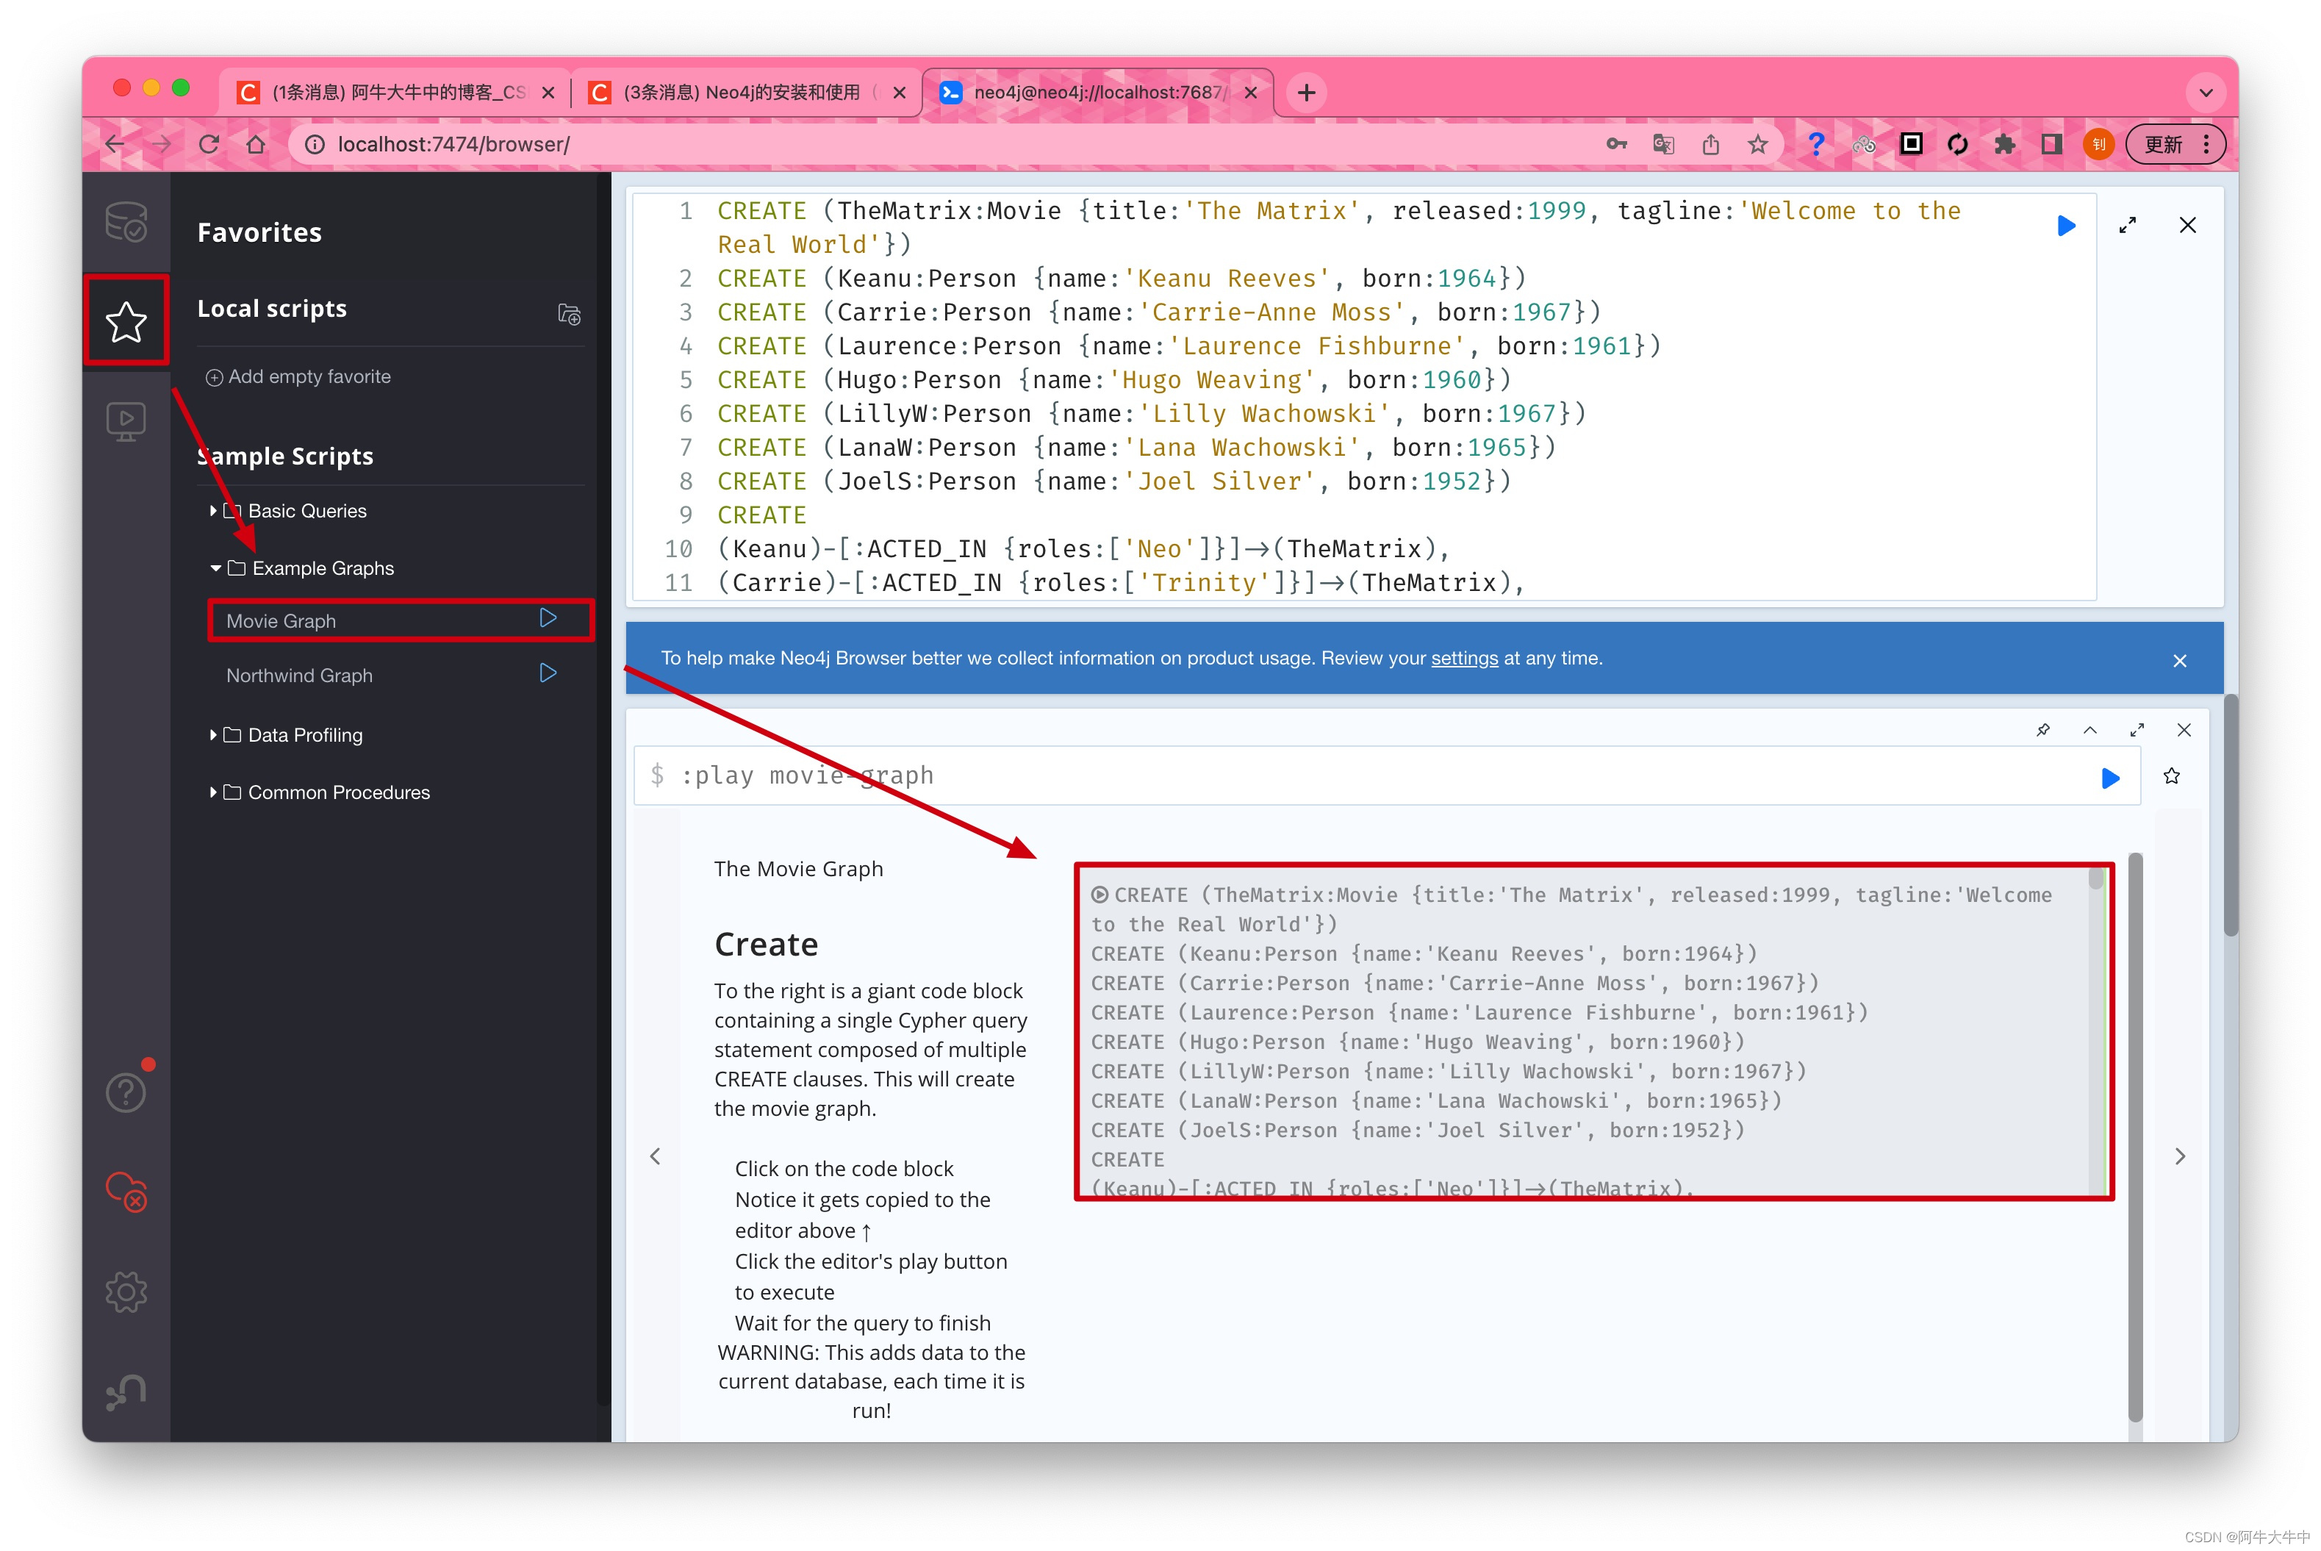Expand the top editor to fullscreen
Image resolution: width=2321 pixels, height=1551 pixels.
[2127, 226]
